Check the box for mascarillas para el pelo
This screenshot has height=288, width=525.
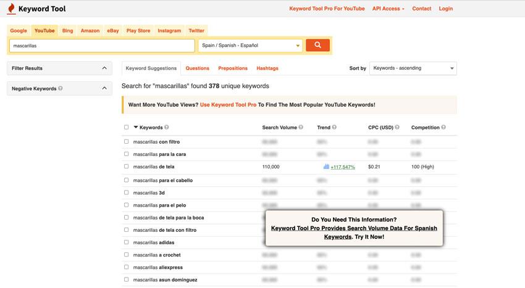tap(126, 205)
